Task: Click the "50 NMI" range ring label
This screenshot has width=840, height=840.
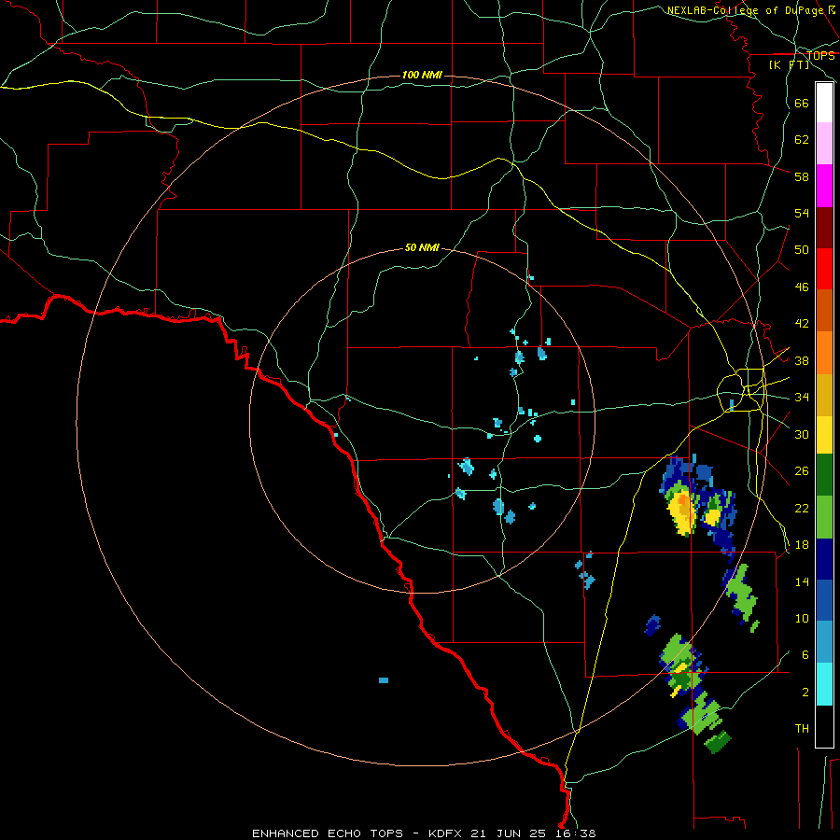Action: (422, 247)
